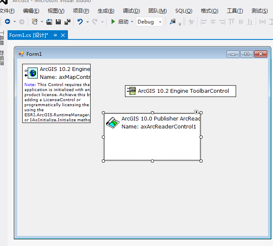Click the Form1 red close button
273x246 pixels.
click(x=260, y=54)
